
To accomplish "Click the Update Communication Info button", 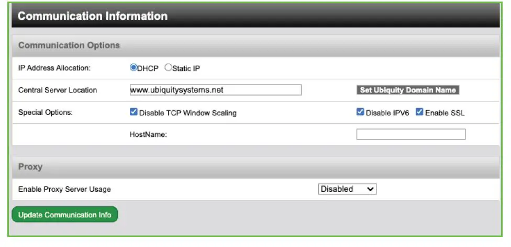I will coord(65,215).
